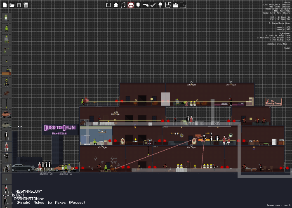Click the 'objective 70' arrival label
The height and width of the screenshot is (208, 292).
(x=46, y=173)
